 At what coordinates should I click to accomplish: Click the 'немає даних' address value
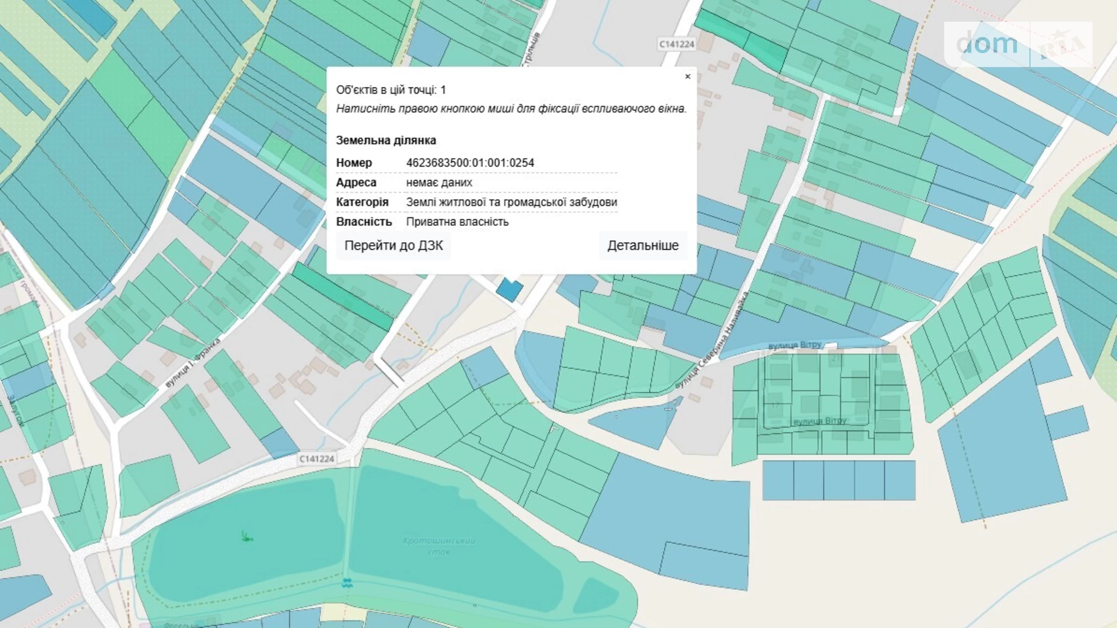[439, 182]
